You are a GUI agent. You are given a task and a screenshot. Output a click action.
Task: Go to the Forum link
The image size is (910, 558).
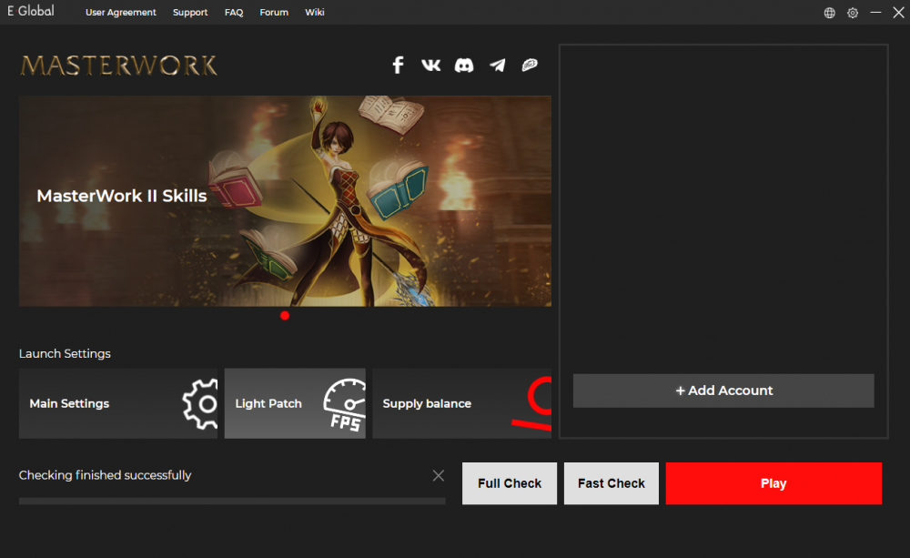(x=274, y=13)
